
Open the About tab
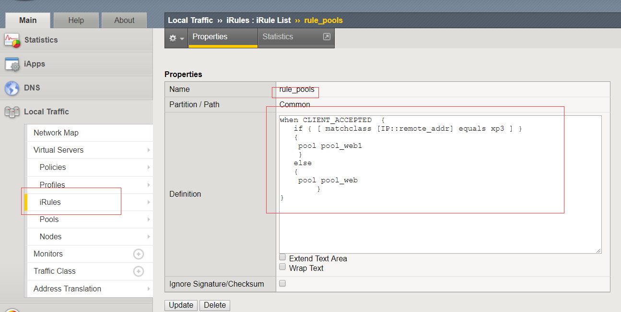coord(124,20)
